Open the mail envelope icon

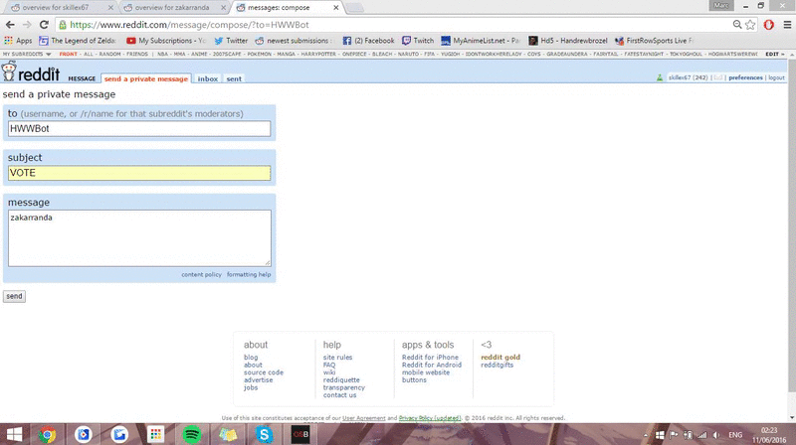(717, 77)
